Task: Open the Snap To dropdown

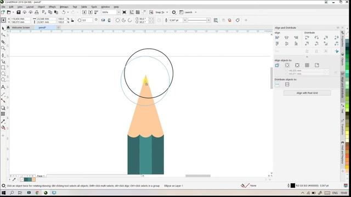Action: (167, 12)
